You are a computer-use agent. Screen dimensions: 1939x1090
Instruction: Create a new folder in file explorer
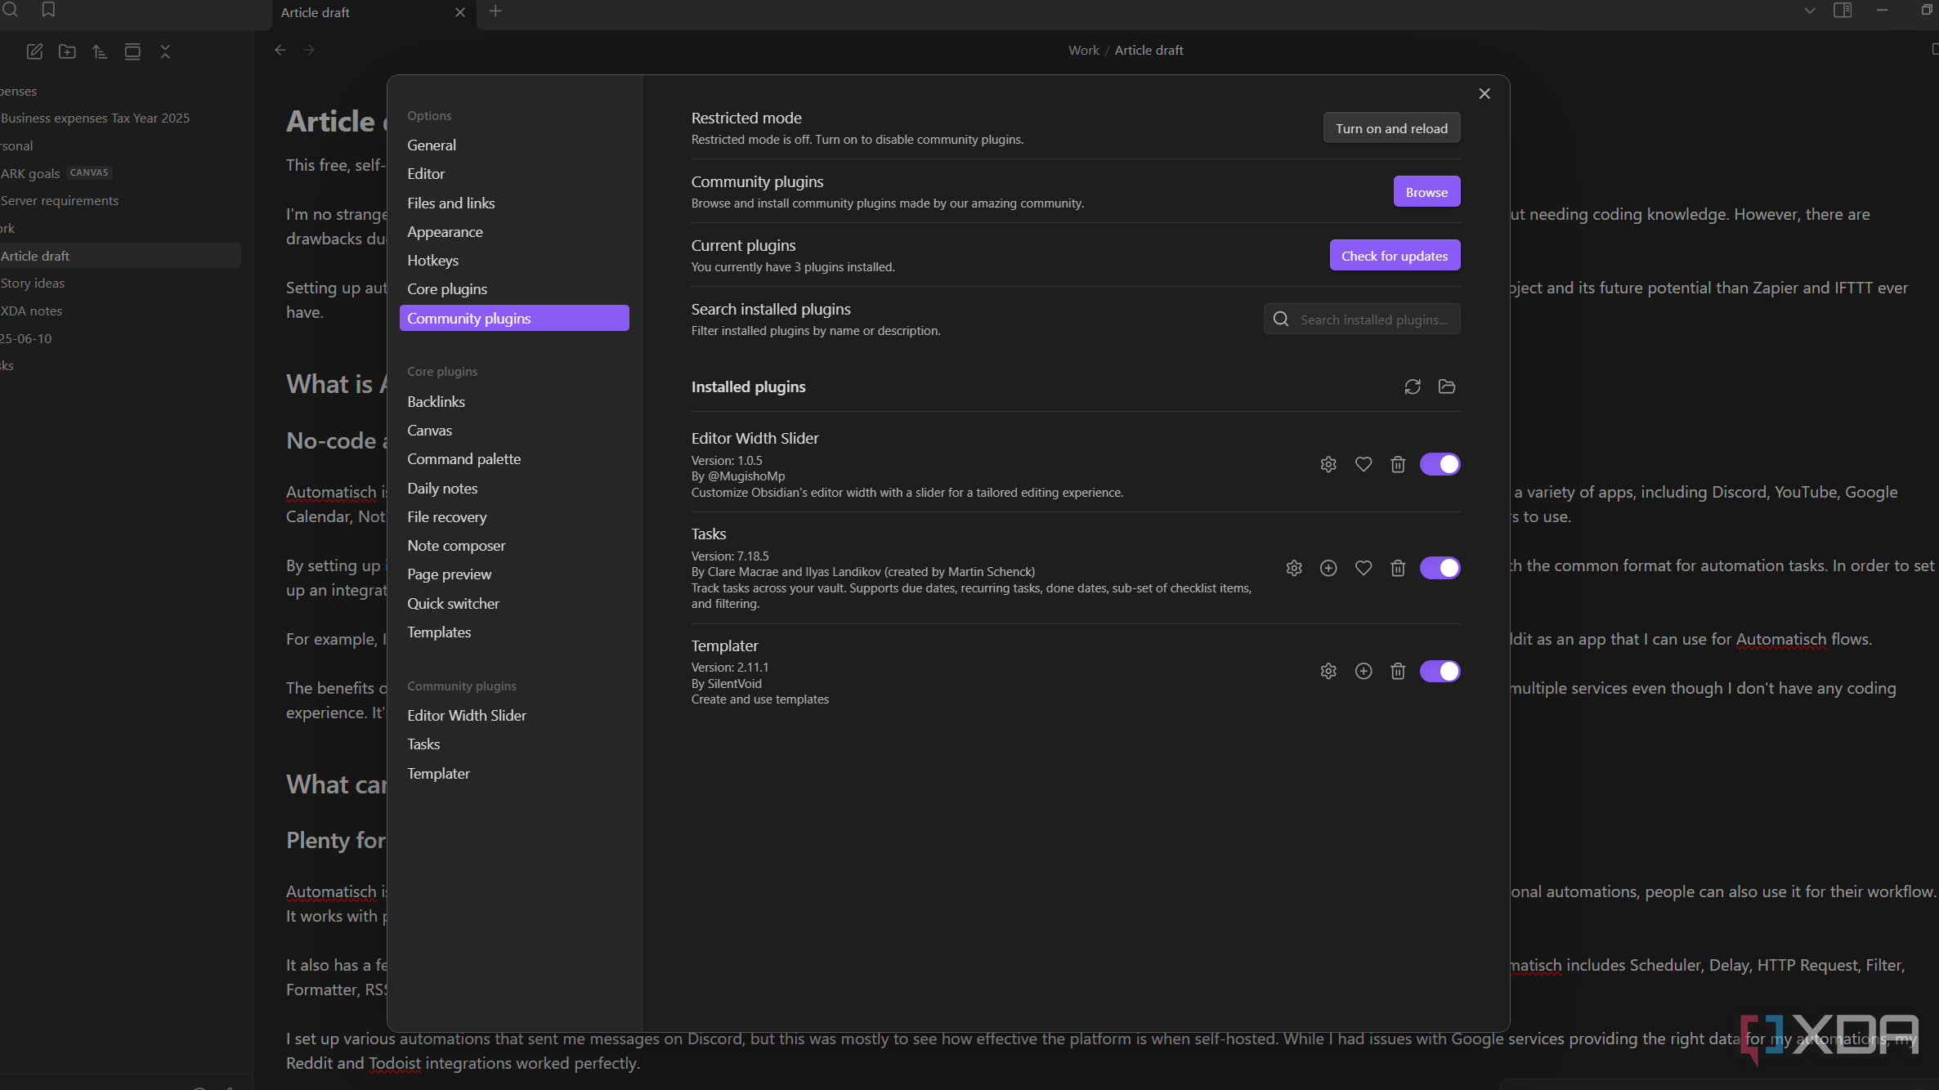(x=67, y=51)
